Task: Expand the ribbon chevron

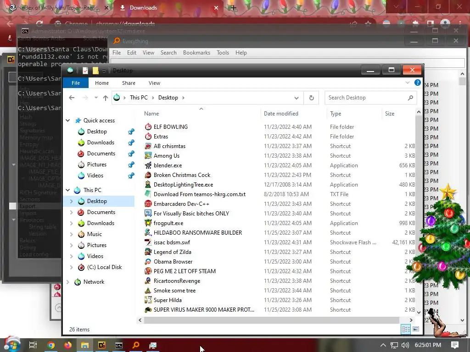Action: (408, 82)
